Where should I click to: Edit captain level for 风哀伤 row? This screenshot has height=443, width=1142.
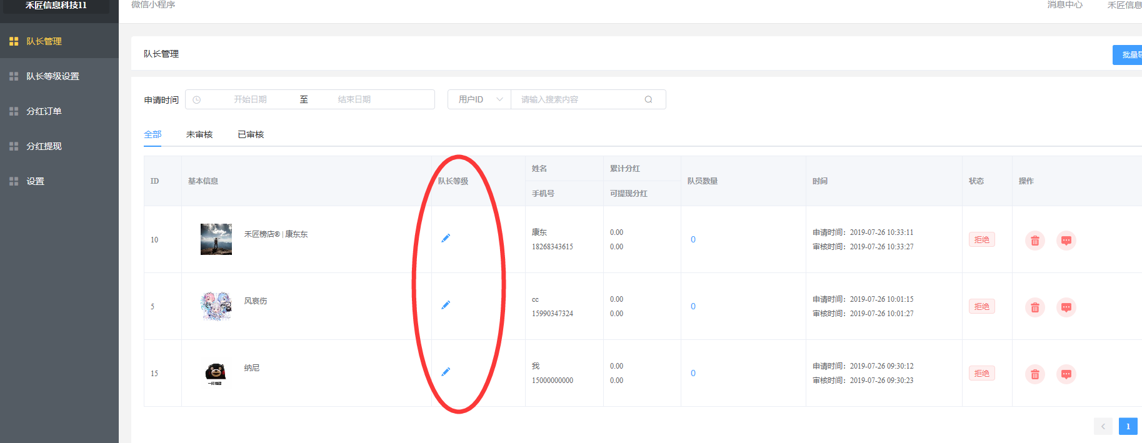[446, 305]
